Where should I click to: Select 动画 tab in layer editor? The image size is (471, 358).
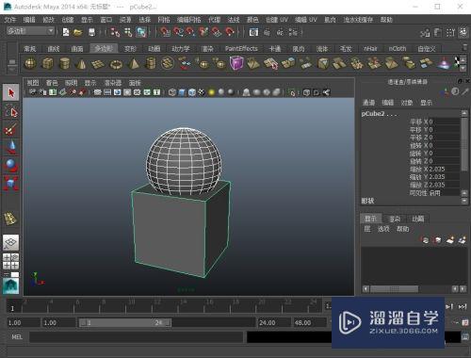(417, 219)
